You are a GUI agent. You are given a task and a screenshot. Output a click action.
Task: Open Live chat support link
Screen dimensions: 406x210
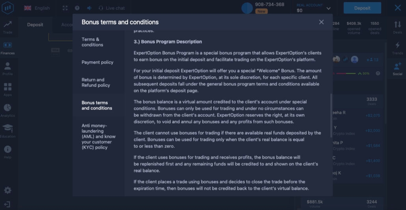coord(112,8)
